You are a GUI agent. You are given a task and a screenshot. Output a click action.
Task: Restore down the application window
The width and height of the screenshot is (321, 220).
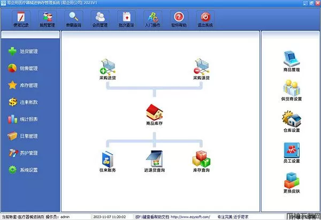click(311, 3)
